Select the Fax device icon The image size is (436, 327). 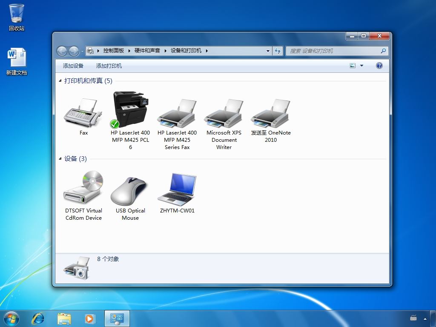coord(83,112)
